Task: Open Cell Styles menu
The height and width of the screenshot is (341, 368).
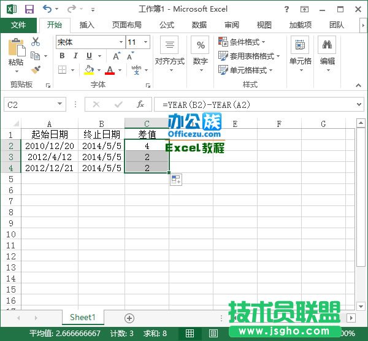Action: coord(245,70)
